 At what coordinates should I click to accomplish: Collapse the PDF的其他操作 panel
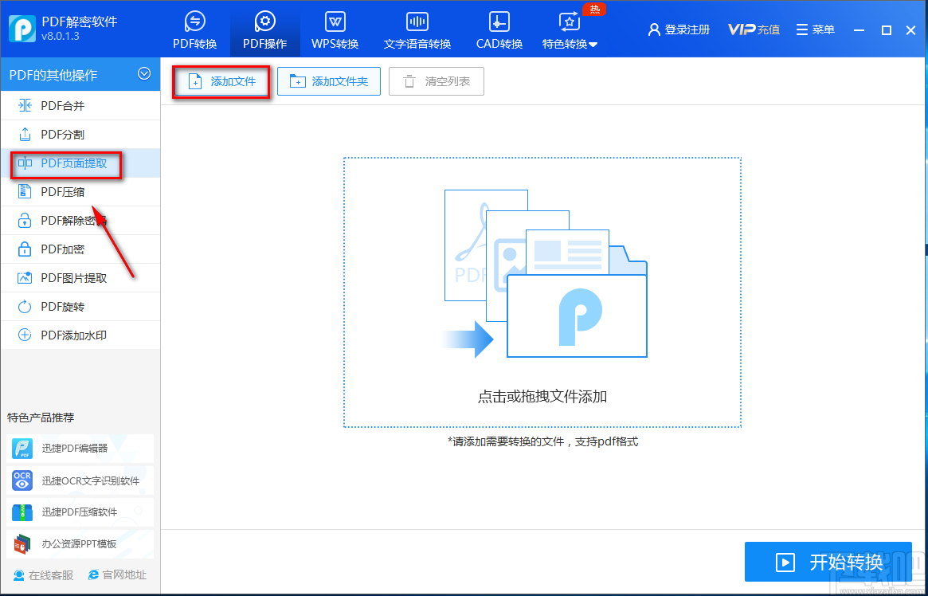coord(144,73)
